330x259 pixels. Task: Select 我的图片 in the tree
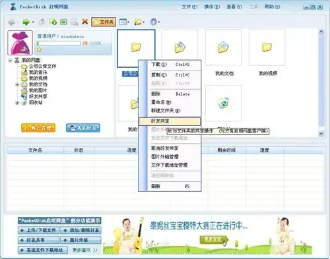(x=38, y=90)
